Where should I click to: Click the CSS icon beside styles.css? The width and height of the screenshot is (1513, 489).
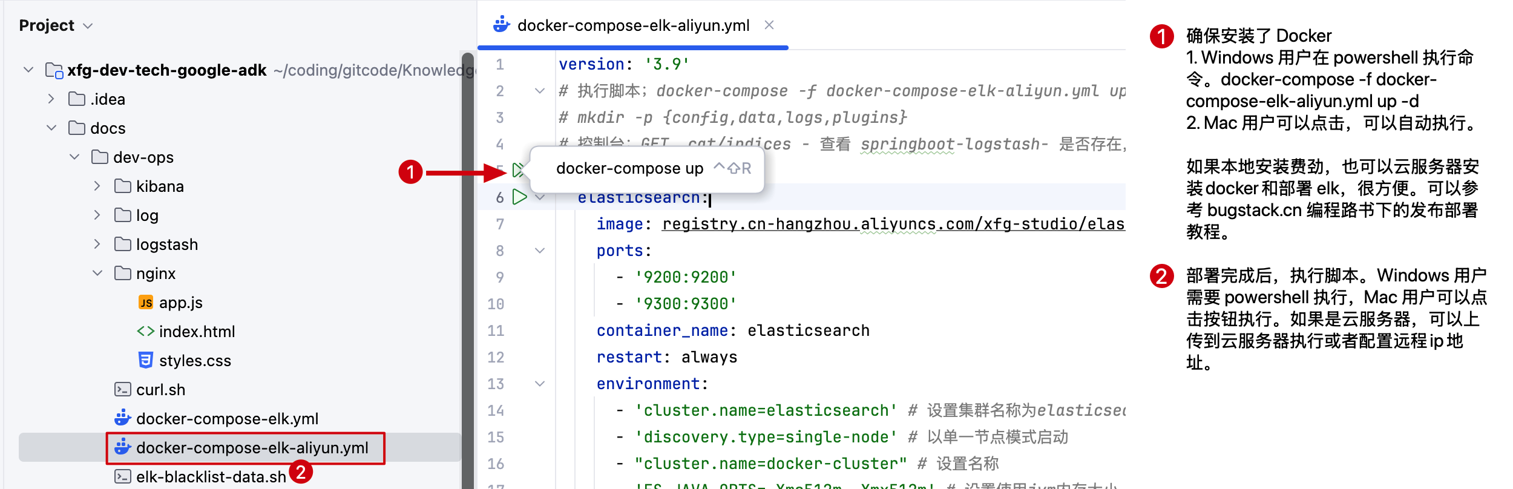coord(146,361)
